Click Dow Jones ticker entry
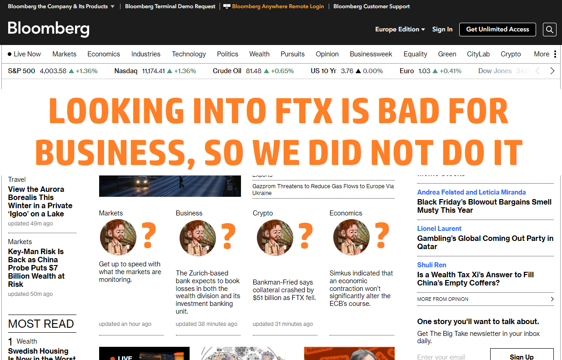 503,71
